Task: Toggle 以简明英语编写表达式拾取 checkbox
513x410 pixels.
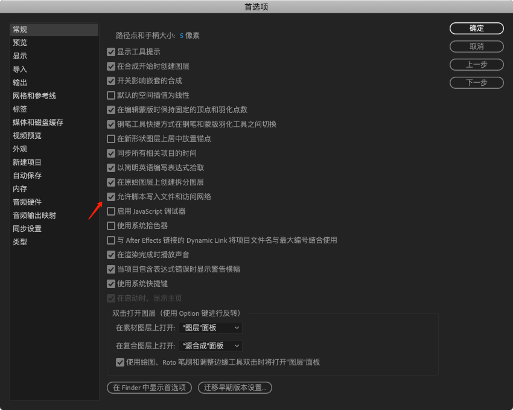Action: (111, 168)
